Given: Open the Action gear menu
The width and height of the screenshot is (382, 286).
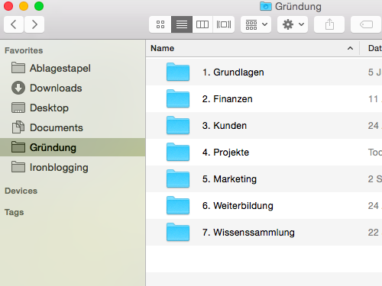Looking at the screenshot, I should click(293, 24).
